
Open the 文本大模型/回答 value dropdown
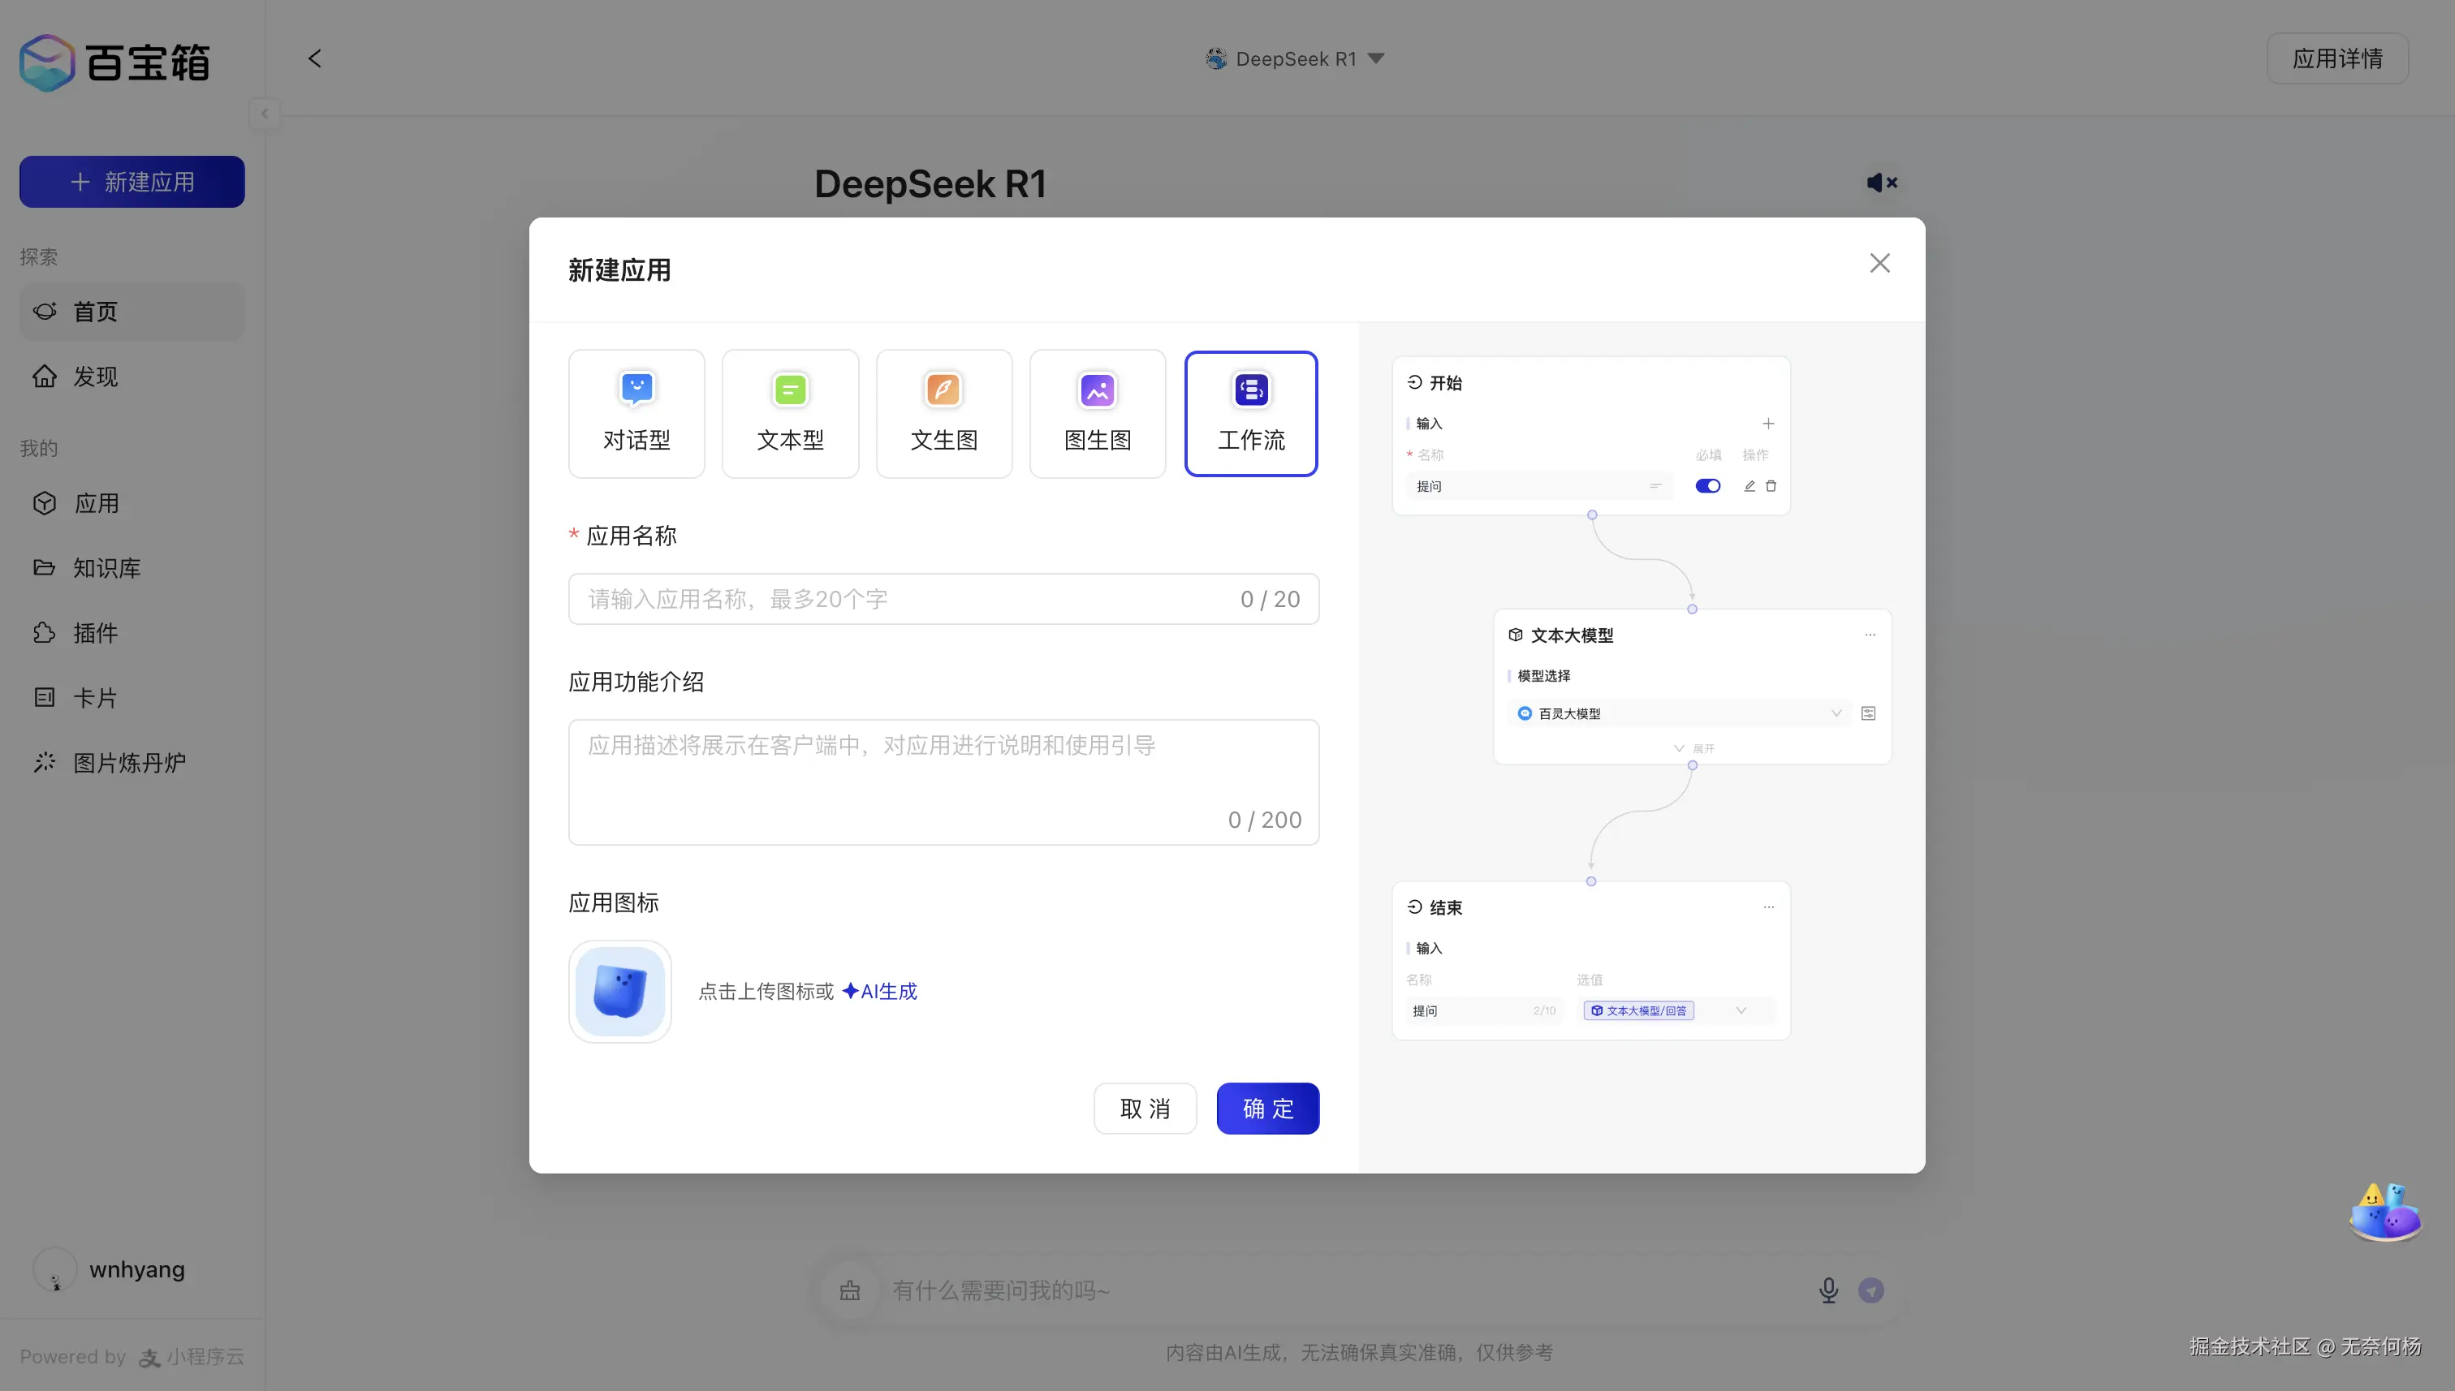[1741, 1010]
